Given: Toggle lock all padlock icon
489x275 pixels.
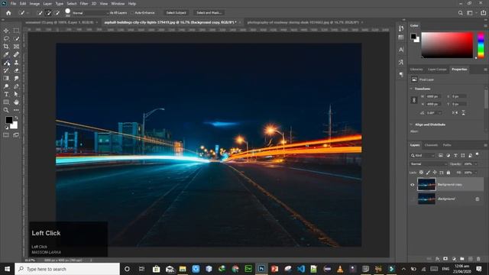Looking at the screenshot, I should 449,173.
